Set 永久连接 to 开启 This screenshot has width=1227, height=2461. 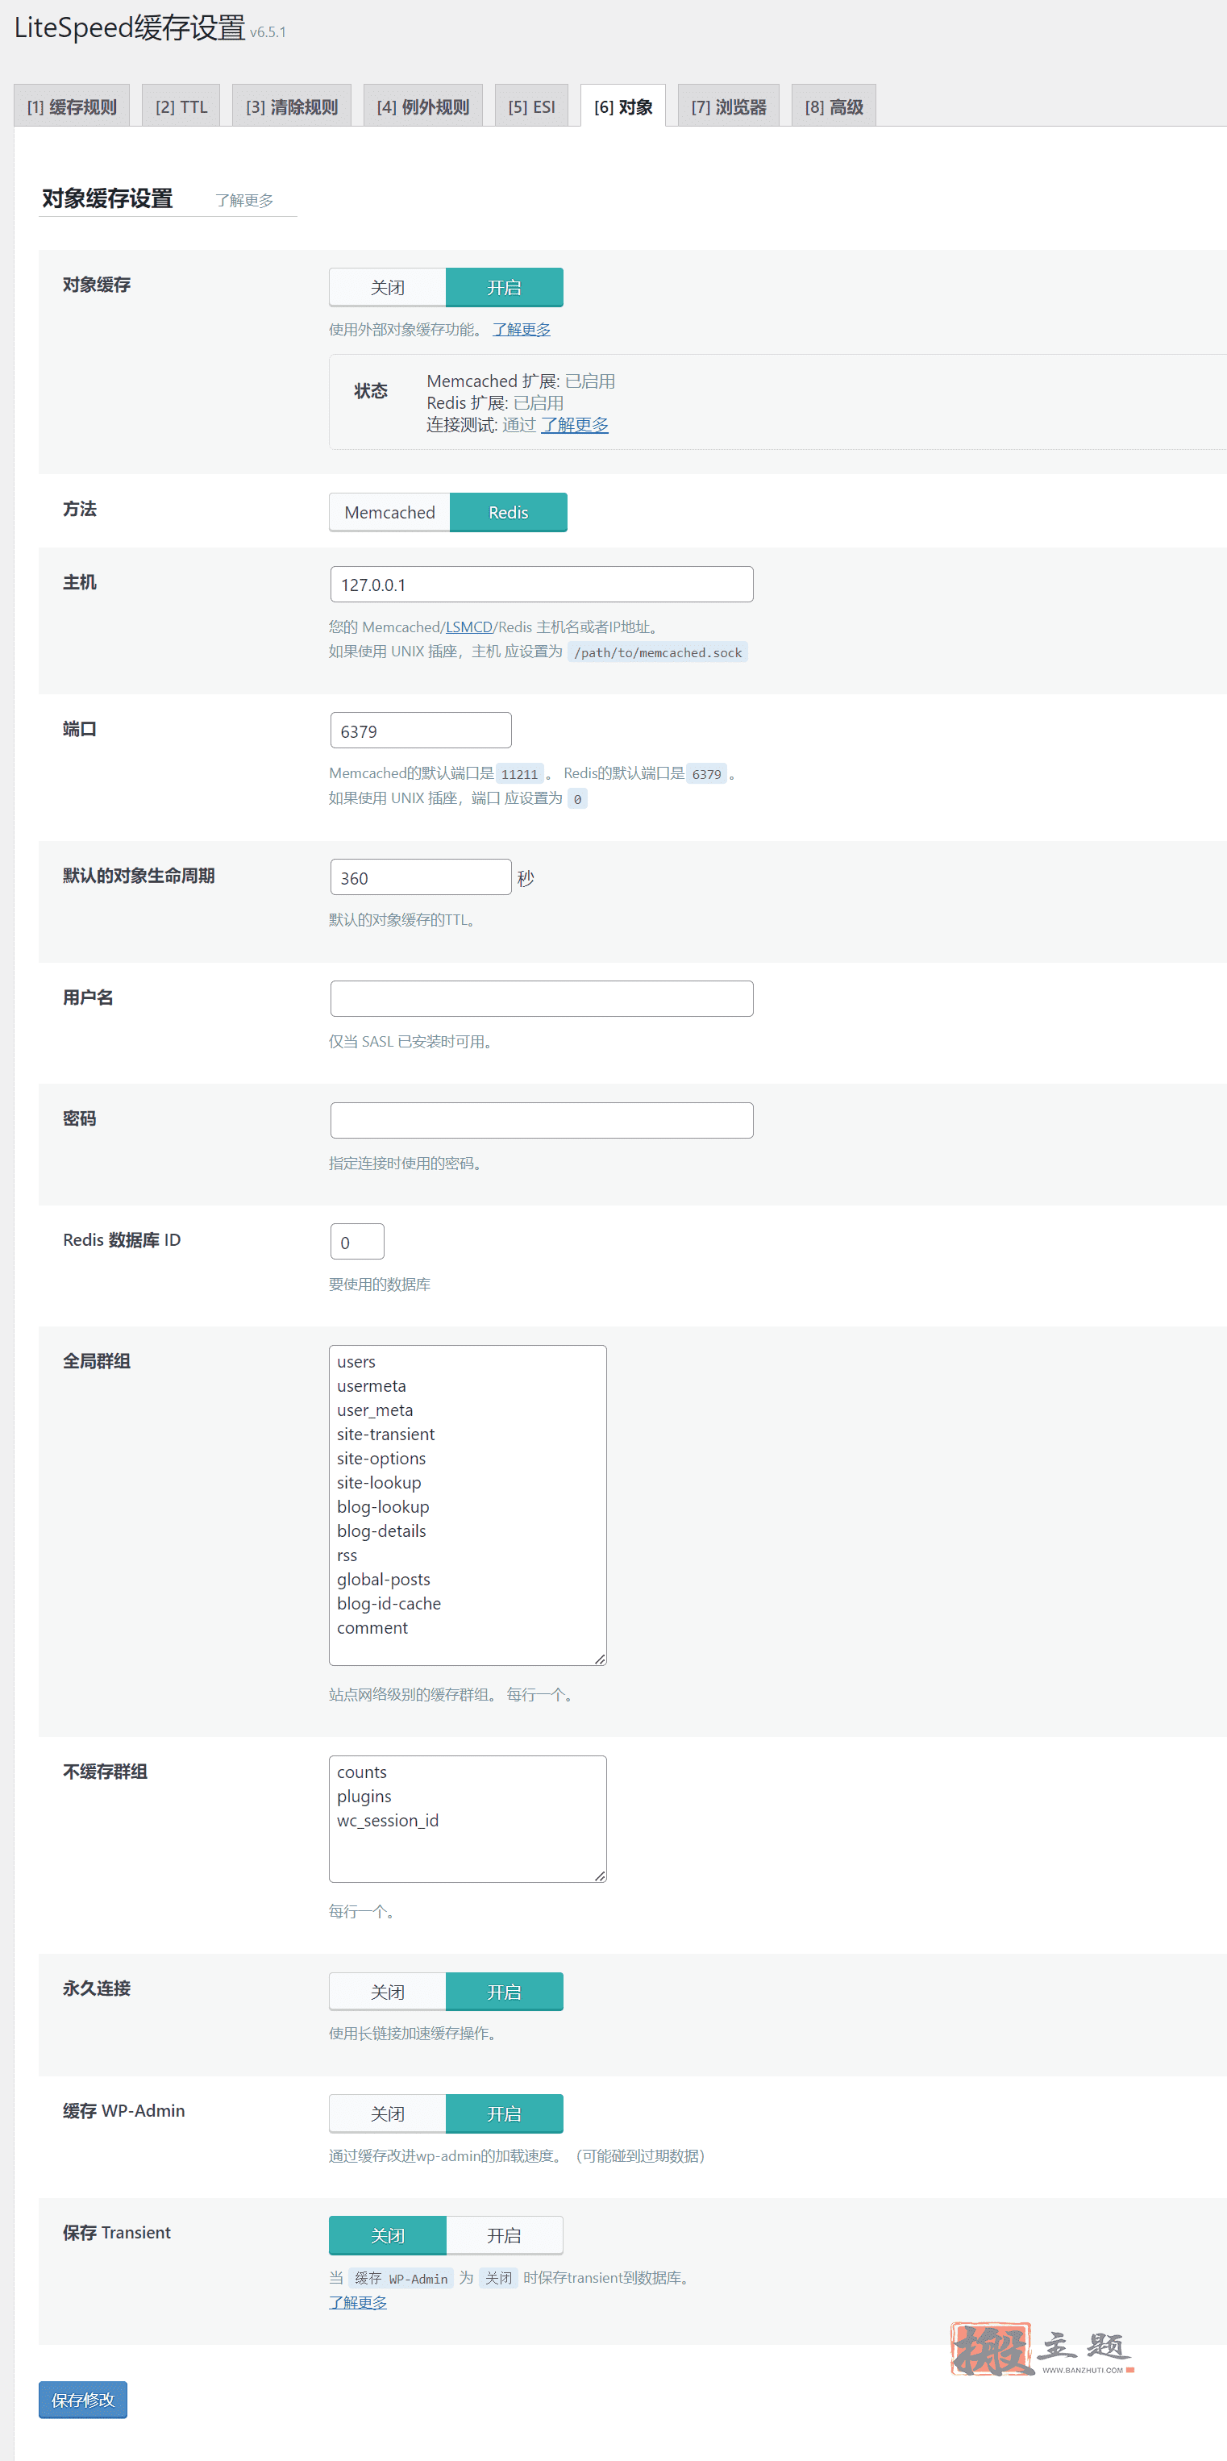(504, 1993)
